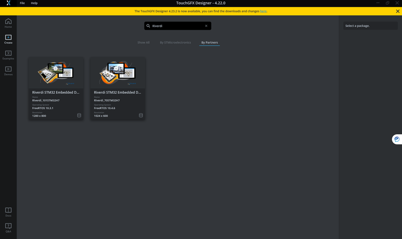
Task: Click the Riverdi_101STM32H7 name text
Action: point(45,101)
